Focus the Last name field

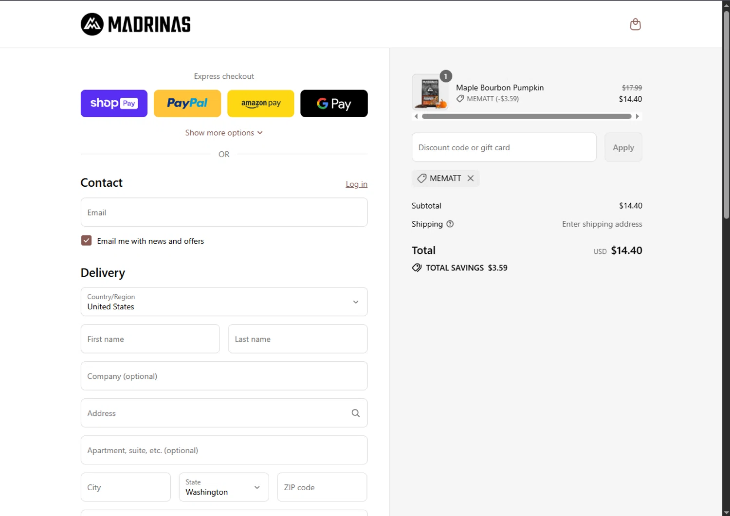click(x=297, y=339)
